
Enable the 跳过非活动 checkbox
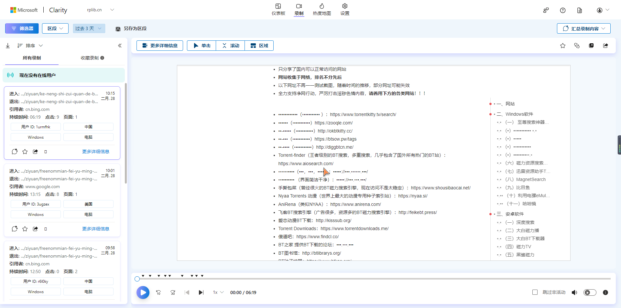[535, 292]
